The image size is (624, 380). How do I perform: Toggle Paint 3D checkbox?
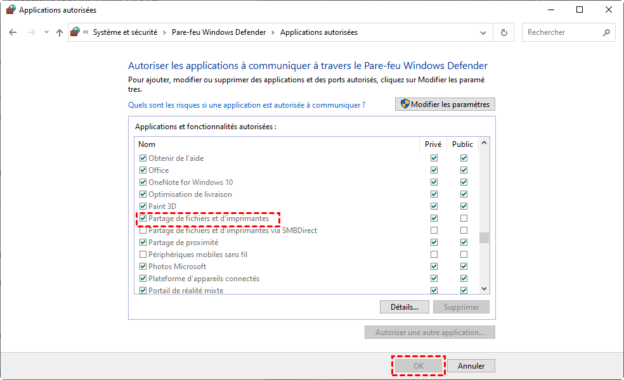143,206
